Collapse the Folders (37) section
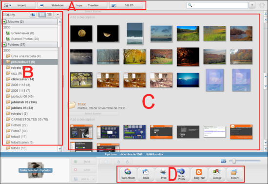The width and height of the screenshot is (268, 184). [4, 45]
